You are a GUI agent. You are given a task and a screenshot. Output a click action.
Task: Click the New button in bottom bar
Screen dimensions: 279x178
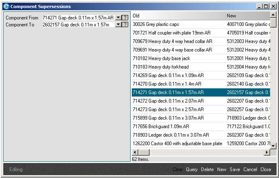pyautogui.click(x=222, y=169)
